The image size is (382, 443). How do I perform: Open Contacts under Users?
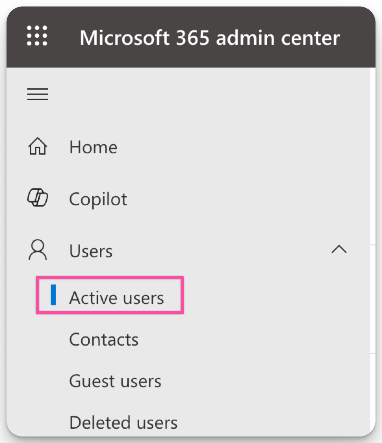click(x=104, y=340)
